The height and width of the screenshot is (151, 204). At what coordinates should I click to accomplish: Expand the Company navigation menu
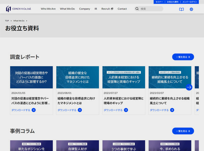pyautogui.click(x=85, y=9)
